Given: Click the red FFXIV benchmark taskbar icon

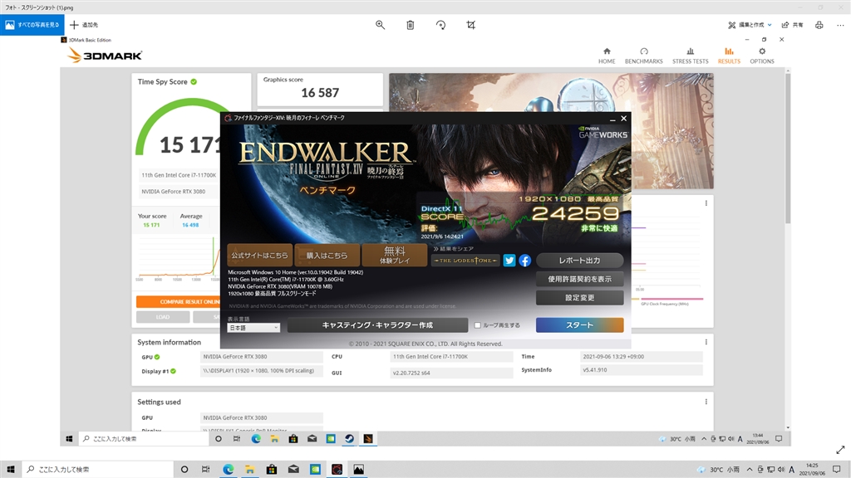Looking at the screenshot, I should (337, 470).
